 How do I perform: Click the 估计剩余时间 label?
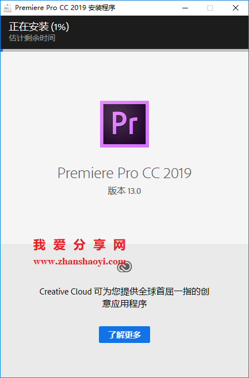[32, 38]
